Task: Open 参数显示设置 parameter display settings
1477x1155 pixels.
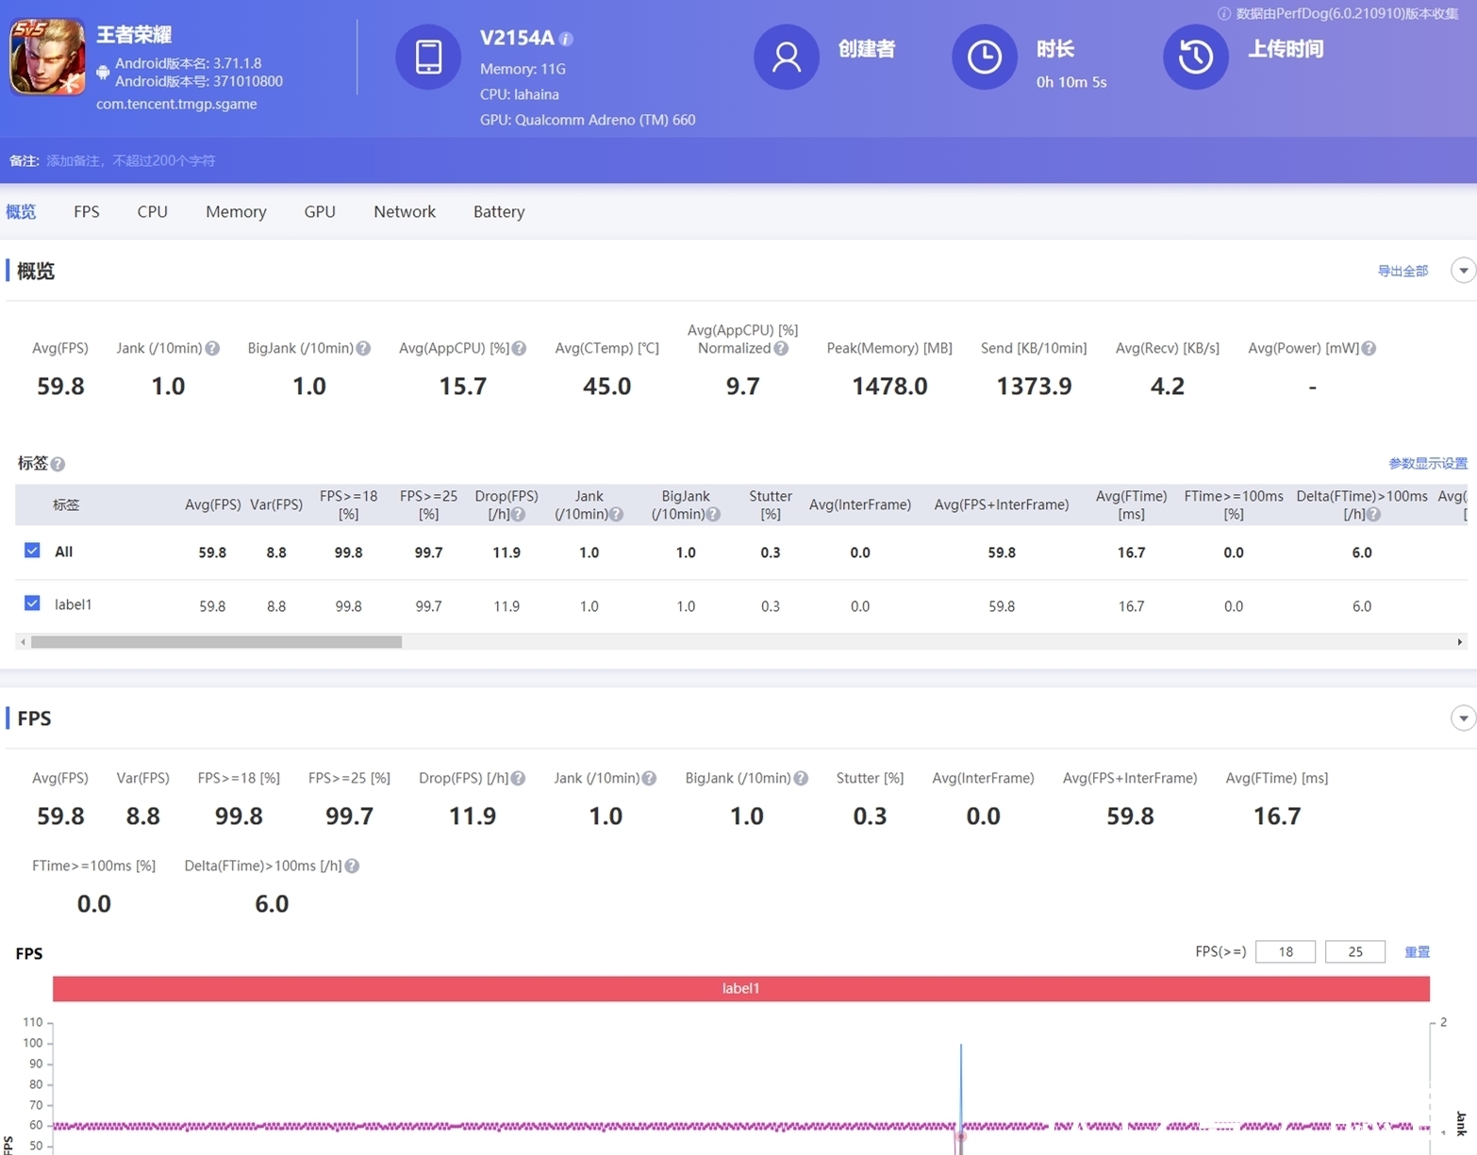Action: coord(1428,463)
